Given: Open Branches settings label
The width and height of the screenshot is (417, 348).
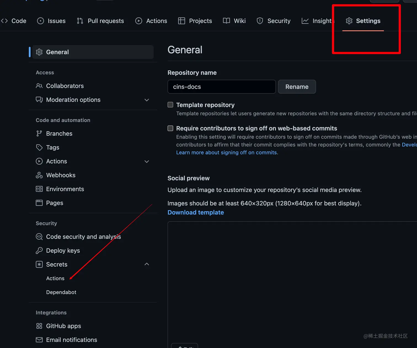Looking at the screenshot, I should tap(59, 133).
